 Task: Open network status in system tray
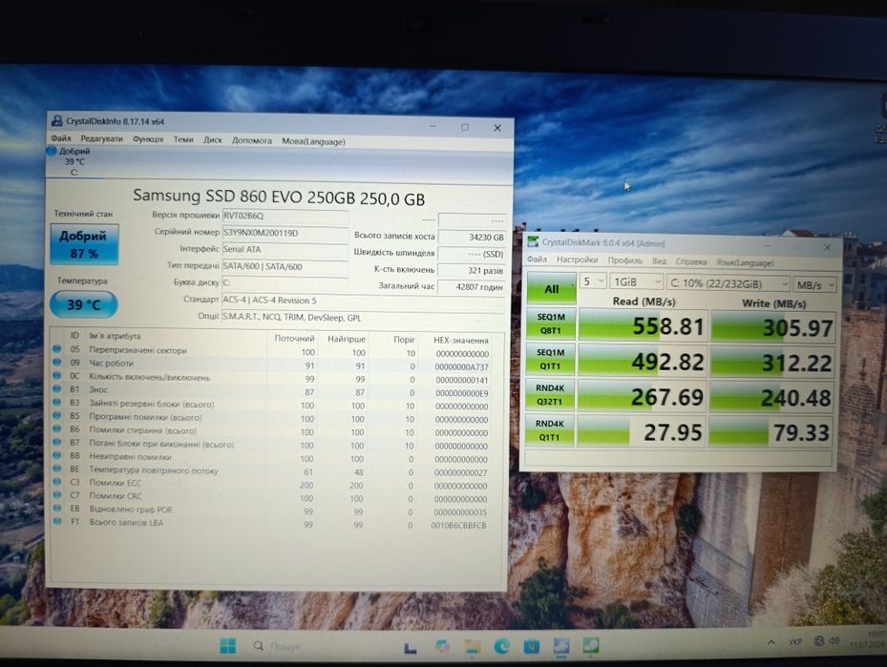pyautogui.click(x=818, y=641)
